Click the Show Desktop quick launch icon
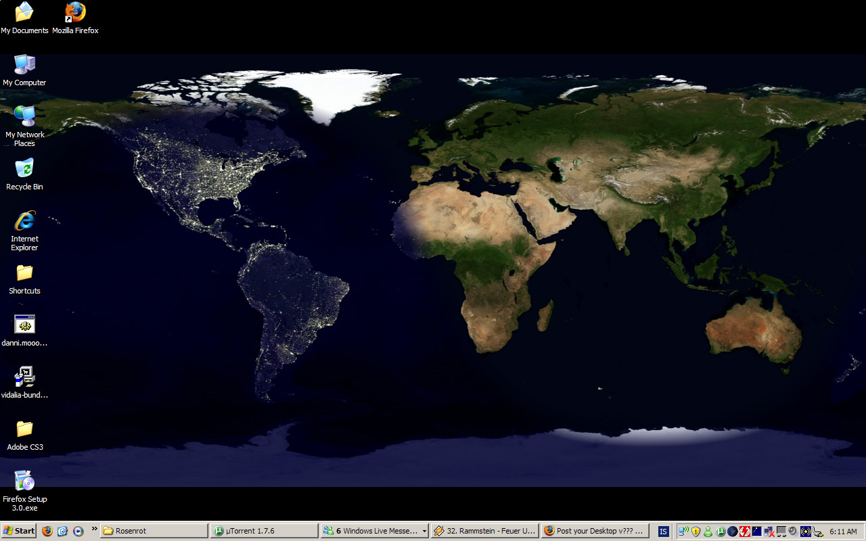 pyautogui.click(x=62, y=531)
